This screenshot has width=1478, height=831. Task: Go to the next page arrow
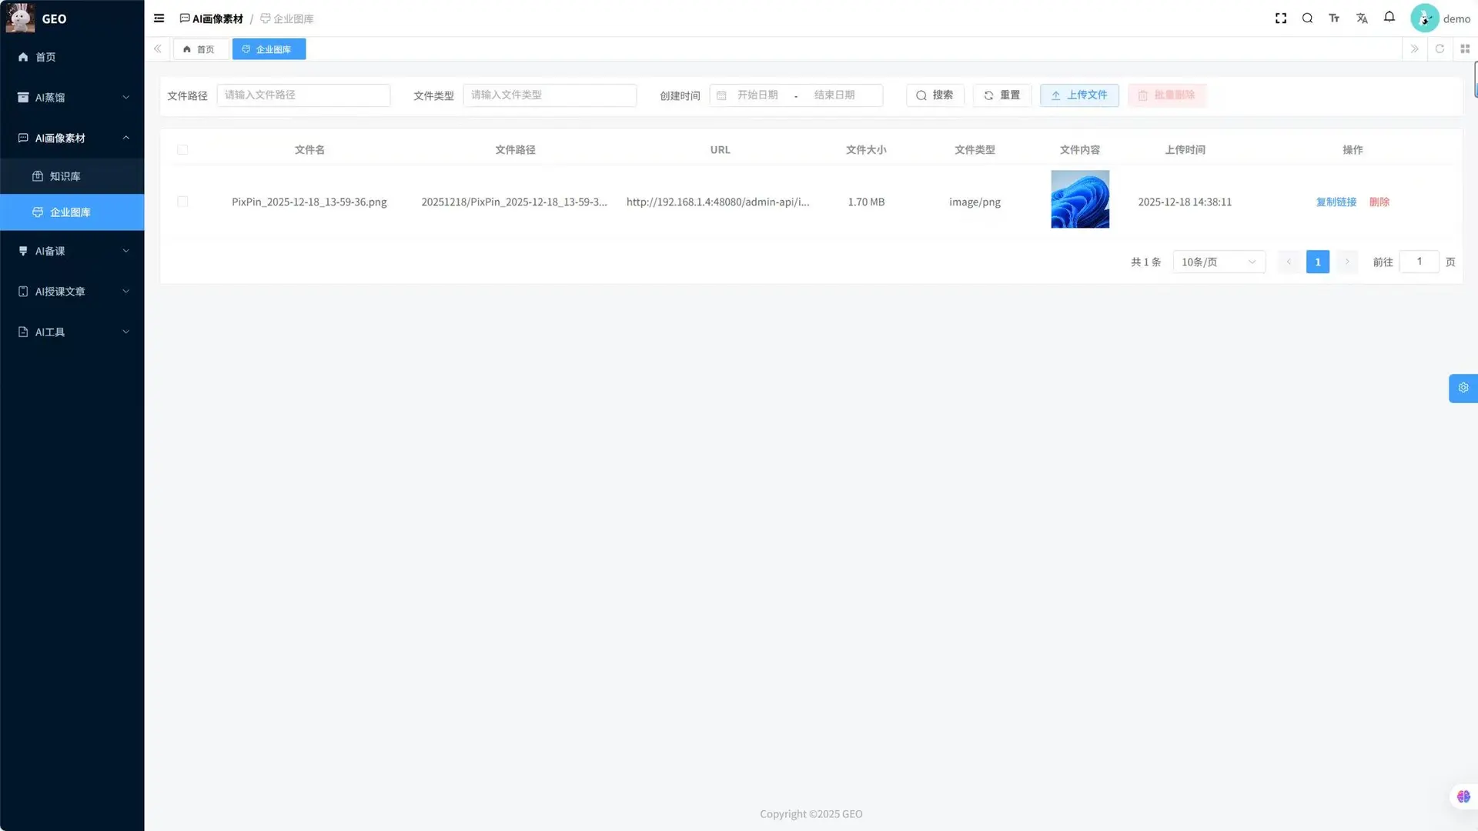pyautogui.click(x=1347, y=262)
